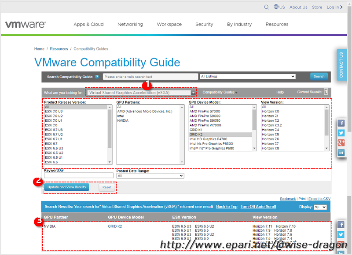Open the Resources menu in main navigation
The width and height of the screenshot is (352, 255).
[277, 24]
